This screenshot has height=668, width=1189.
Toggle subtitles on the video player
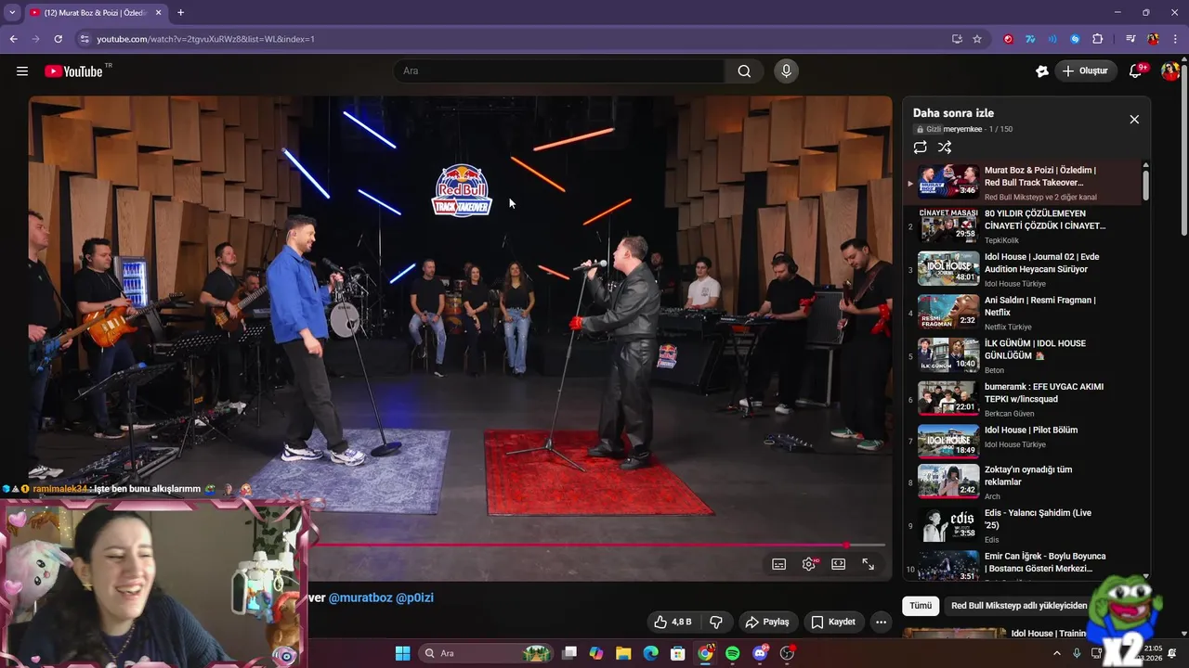click(x=779, y=564)
